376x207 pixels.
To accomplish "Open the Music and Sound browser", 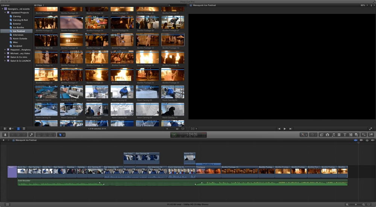I will point(333,135).
